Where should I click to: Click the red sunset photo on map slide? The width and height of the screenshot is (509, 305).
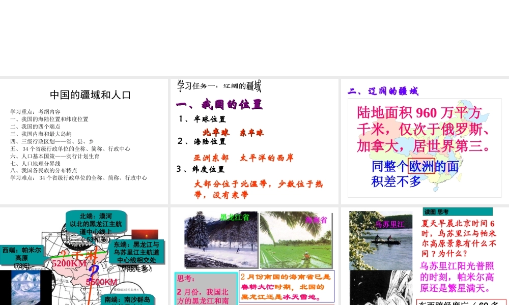click(145, 235)
